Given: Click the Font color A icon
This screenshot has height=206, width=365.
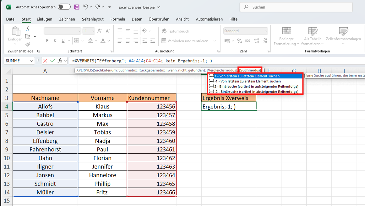Looking at the screenshot, I should (103, 41).
